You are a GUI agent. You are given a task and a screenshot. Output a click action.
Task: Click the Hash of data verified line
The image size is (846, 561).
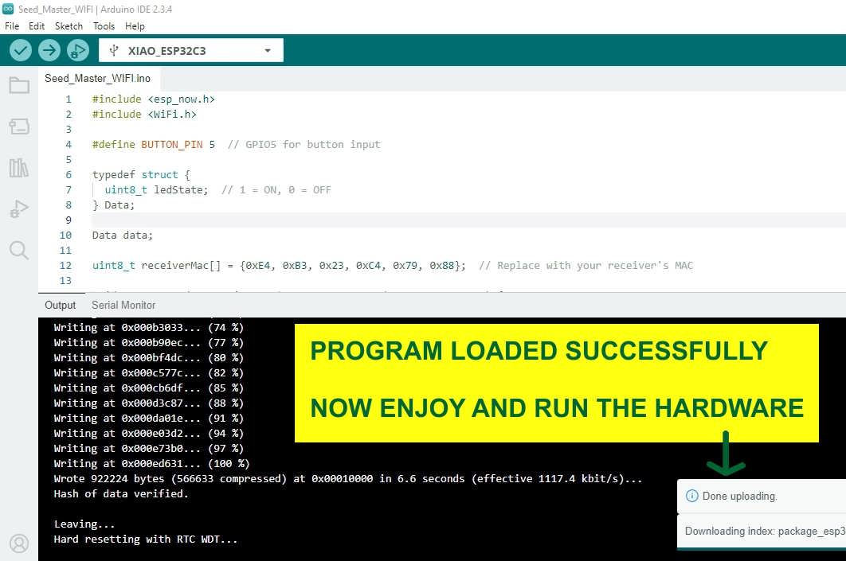pyautogui.click(x=121, y=493)
